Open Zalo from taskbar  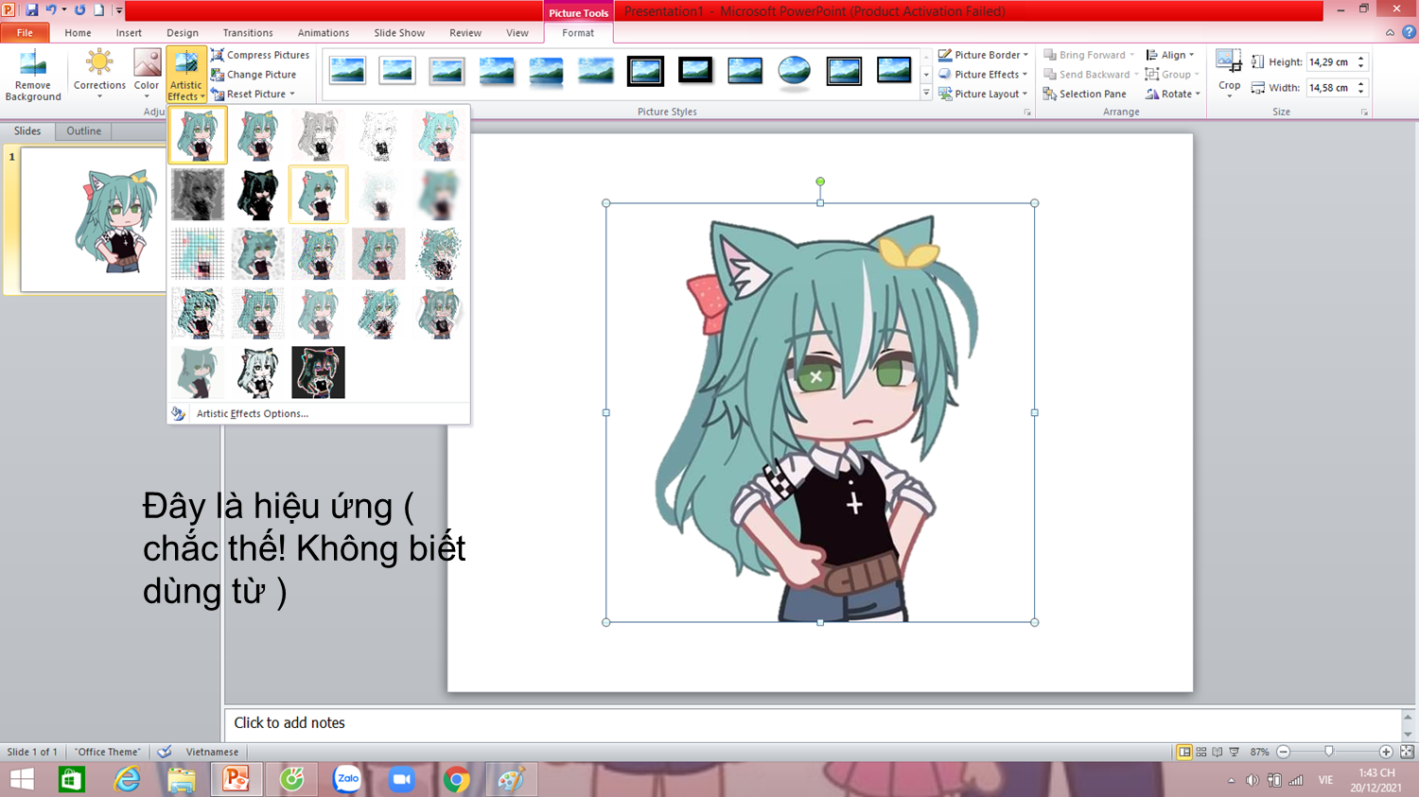tap(347, 780)
